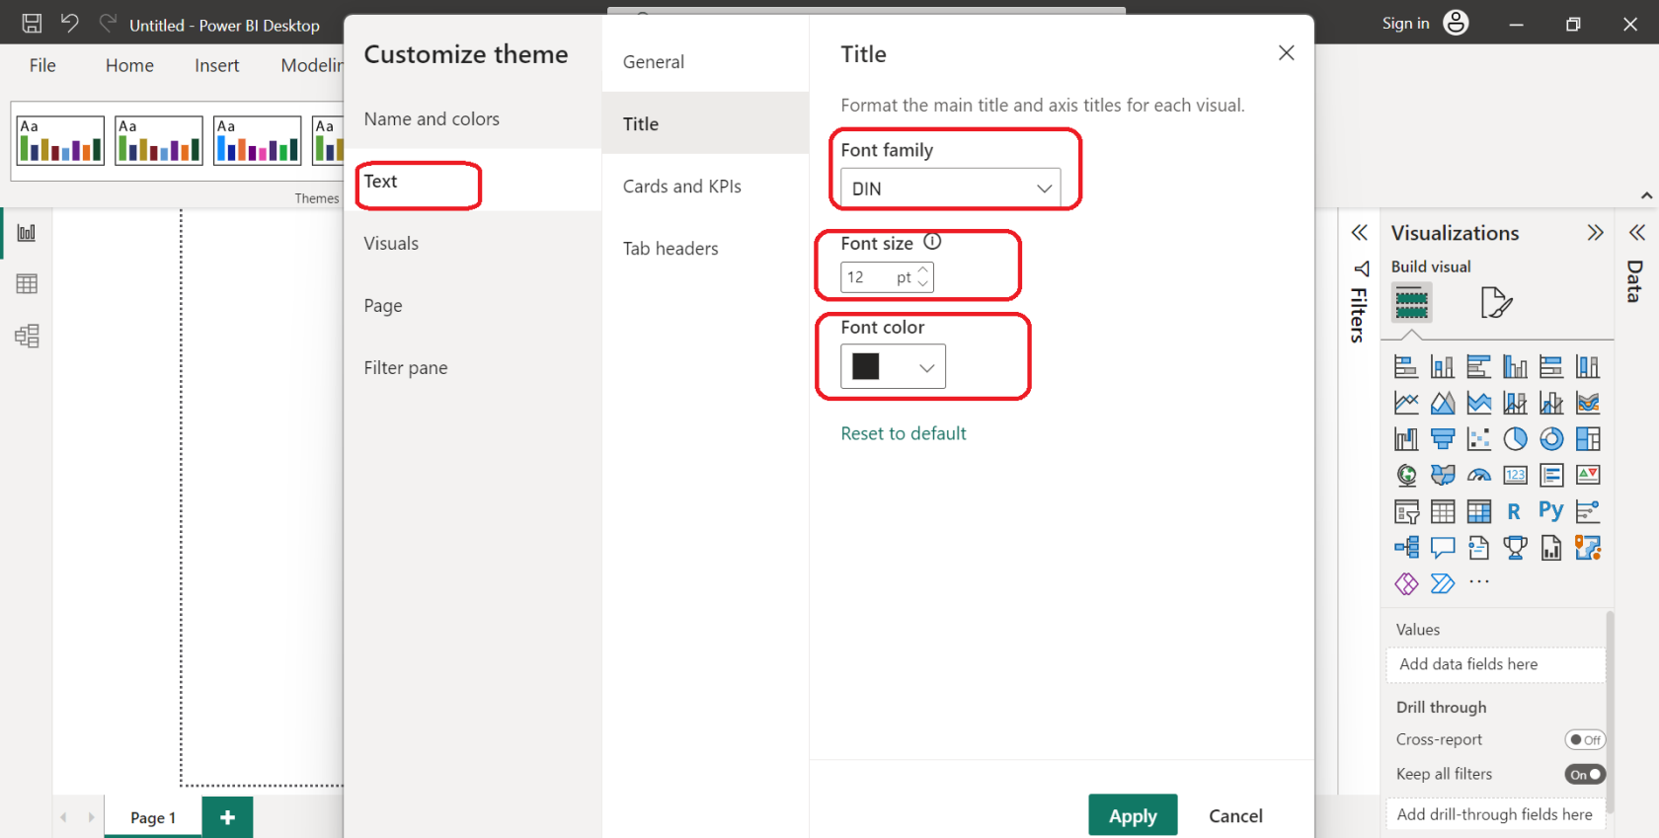
Task: Select the Area chart visual
Action: [x=1443, y=403]
